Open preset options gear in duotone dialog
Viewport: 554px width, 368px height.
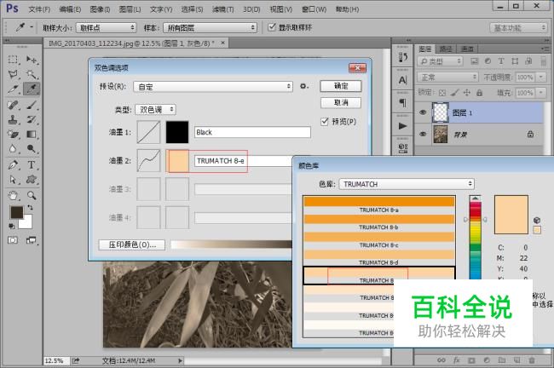304,86
